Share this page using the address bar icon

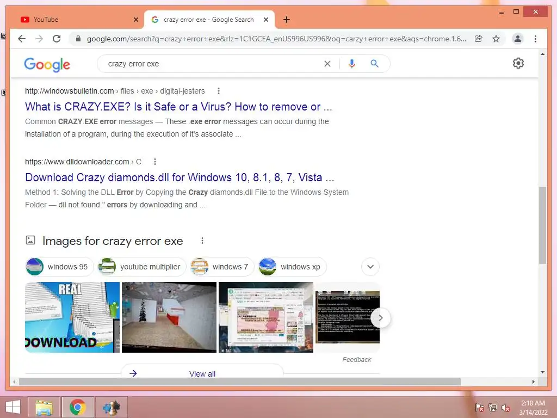click(x=479, y=39)
